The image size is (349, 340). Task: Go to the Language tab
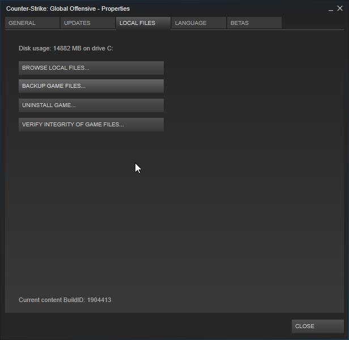pyautogui.click(x=199, y=23)
